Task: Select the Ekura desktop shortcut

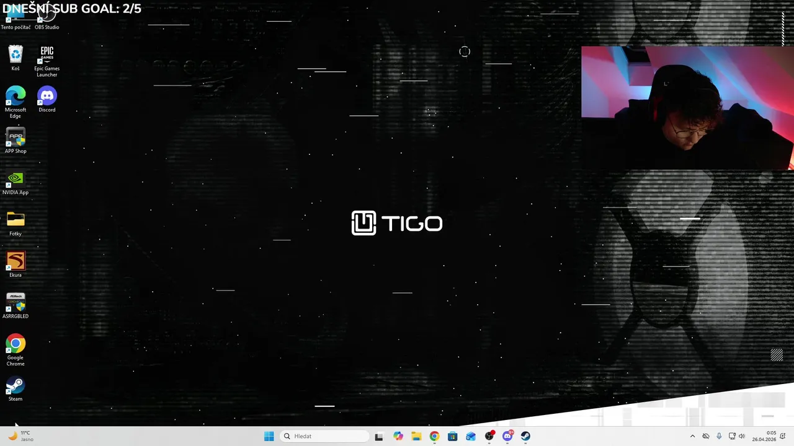Action: [x=16, y=265]
